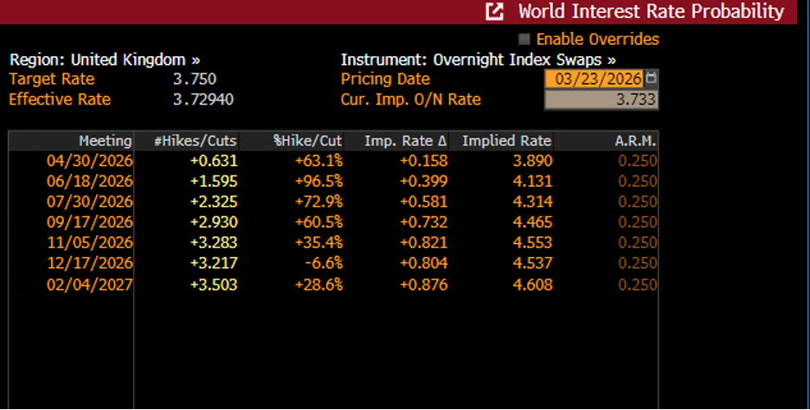Select the 04/30/2026 meeting row

point(90,161)
